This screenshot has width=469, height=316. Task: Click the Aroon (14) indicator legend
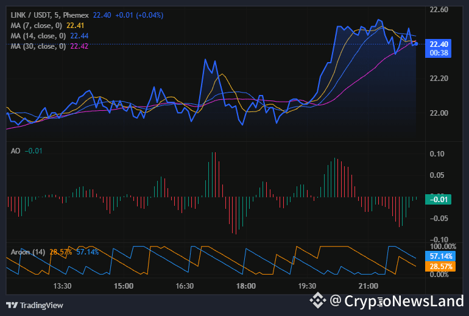point(28,251)
